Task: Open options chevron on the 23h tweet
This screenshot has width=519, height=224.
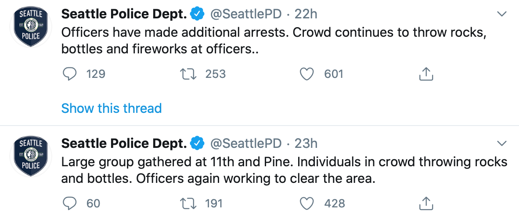Action: [501, 143]
